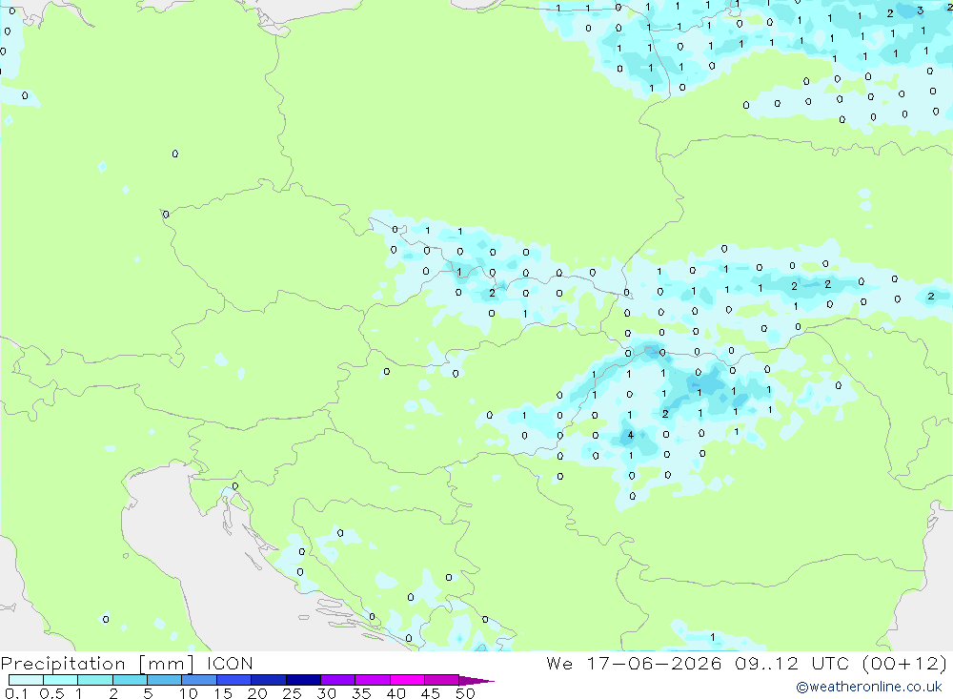
Task: Click the "Precipitation" title word
Action: pyautogui.click(x=63, y=664)
